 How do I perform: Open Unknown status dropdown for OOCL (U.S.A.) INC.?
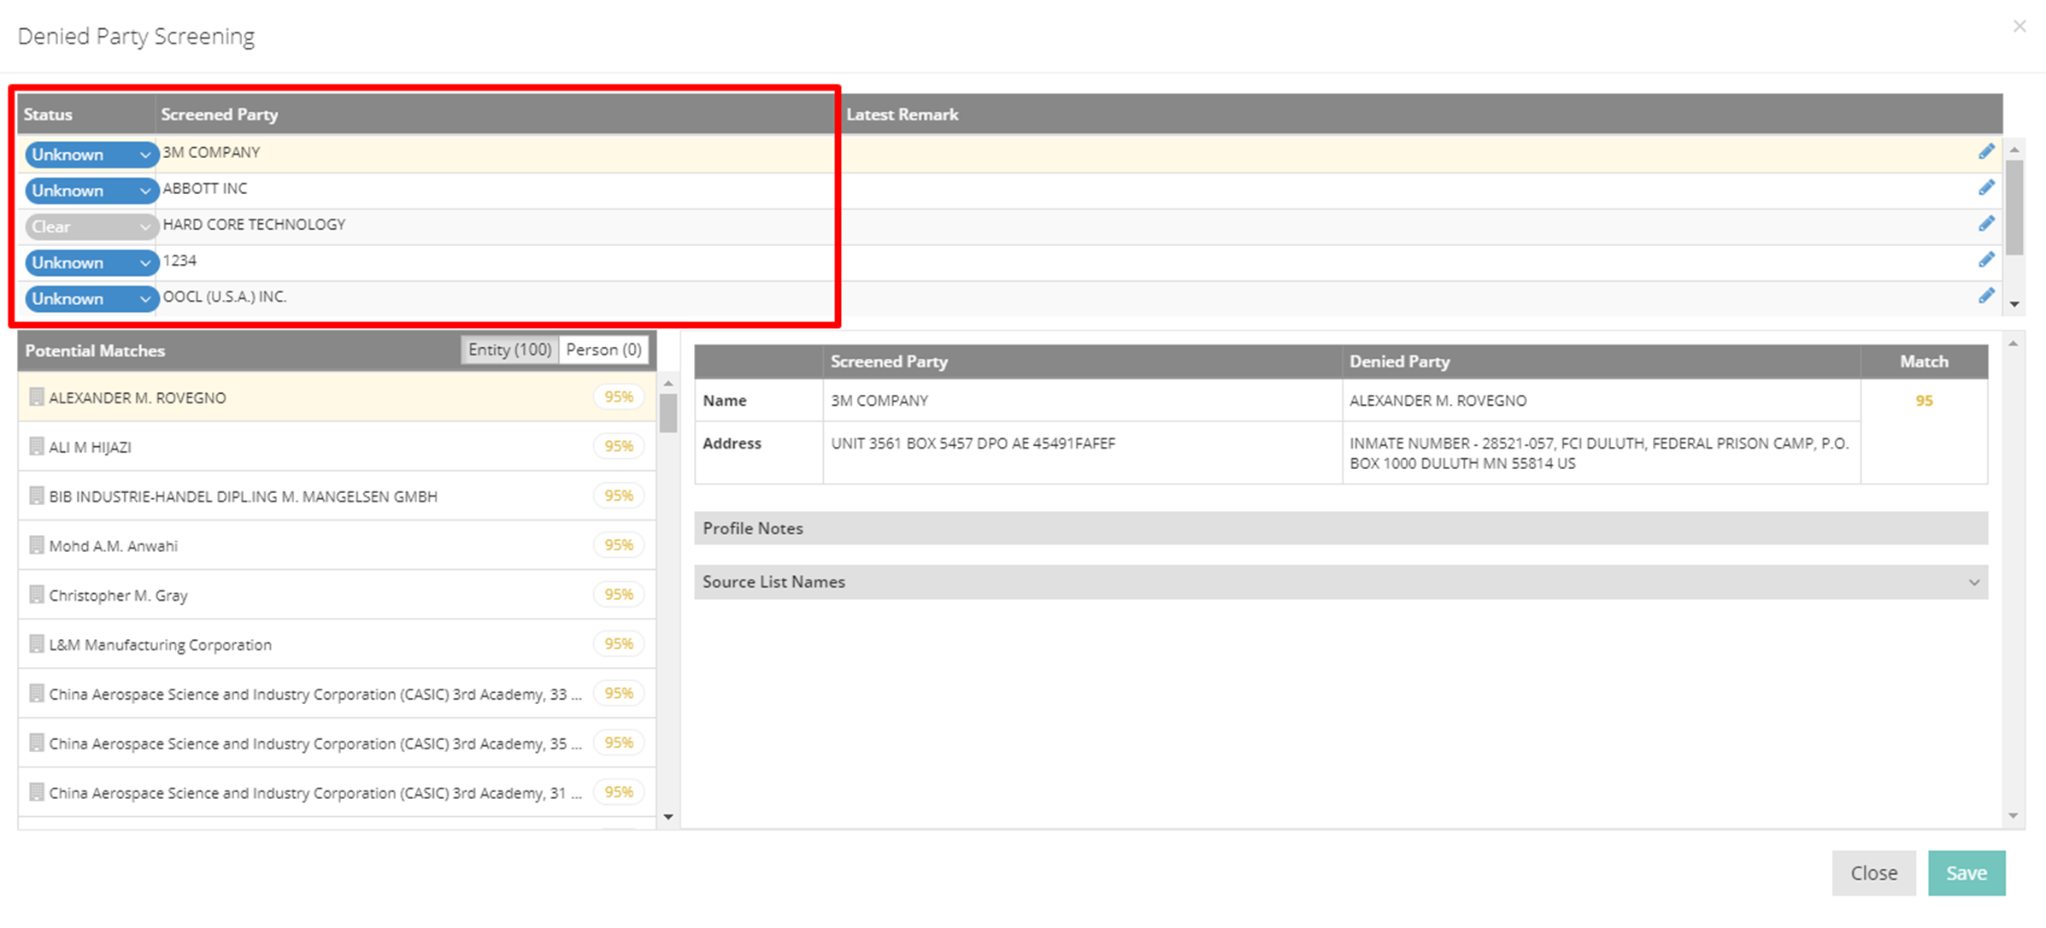[91, 299]
